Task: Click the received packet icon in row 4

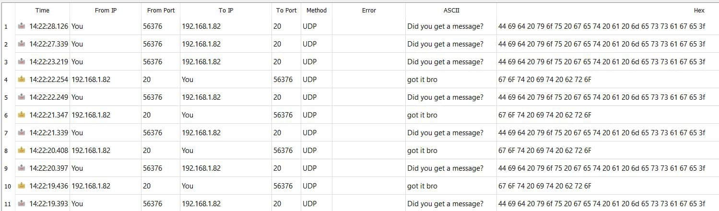Action: click(21, 80)
